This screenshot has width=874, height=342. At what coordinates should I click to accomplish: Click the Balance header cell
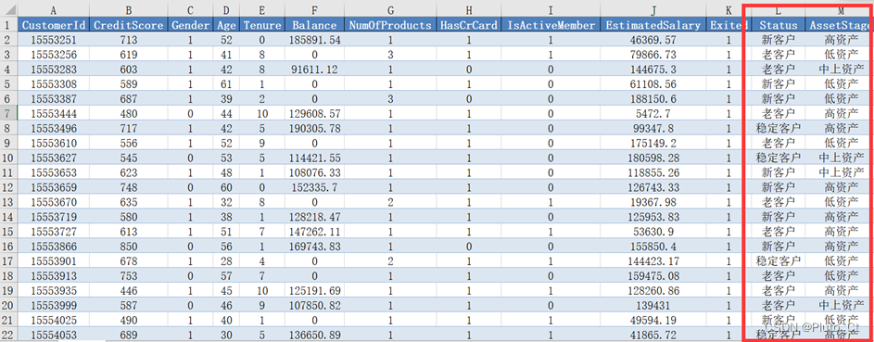pos(315,25)
